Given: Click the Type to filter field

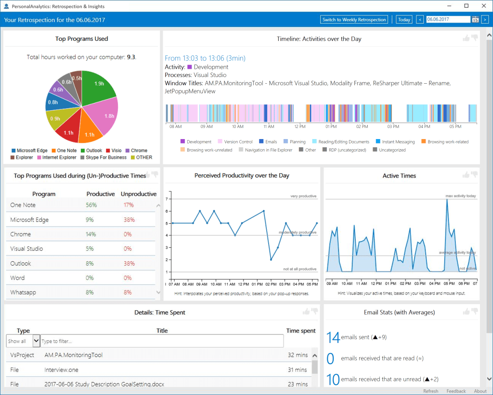Looking at the screenshot, I should pos(162,341).
